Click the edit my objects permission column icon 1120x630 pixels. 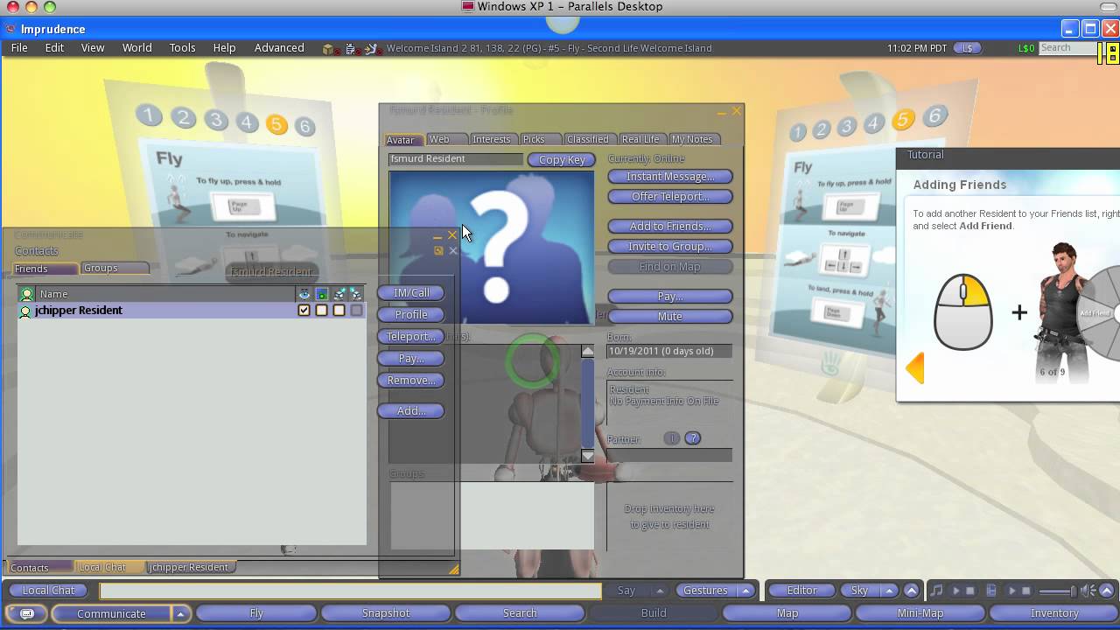(339, 294)
